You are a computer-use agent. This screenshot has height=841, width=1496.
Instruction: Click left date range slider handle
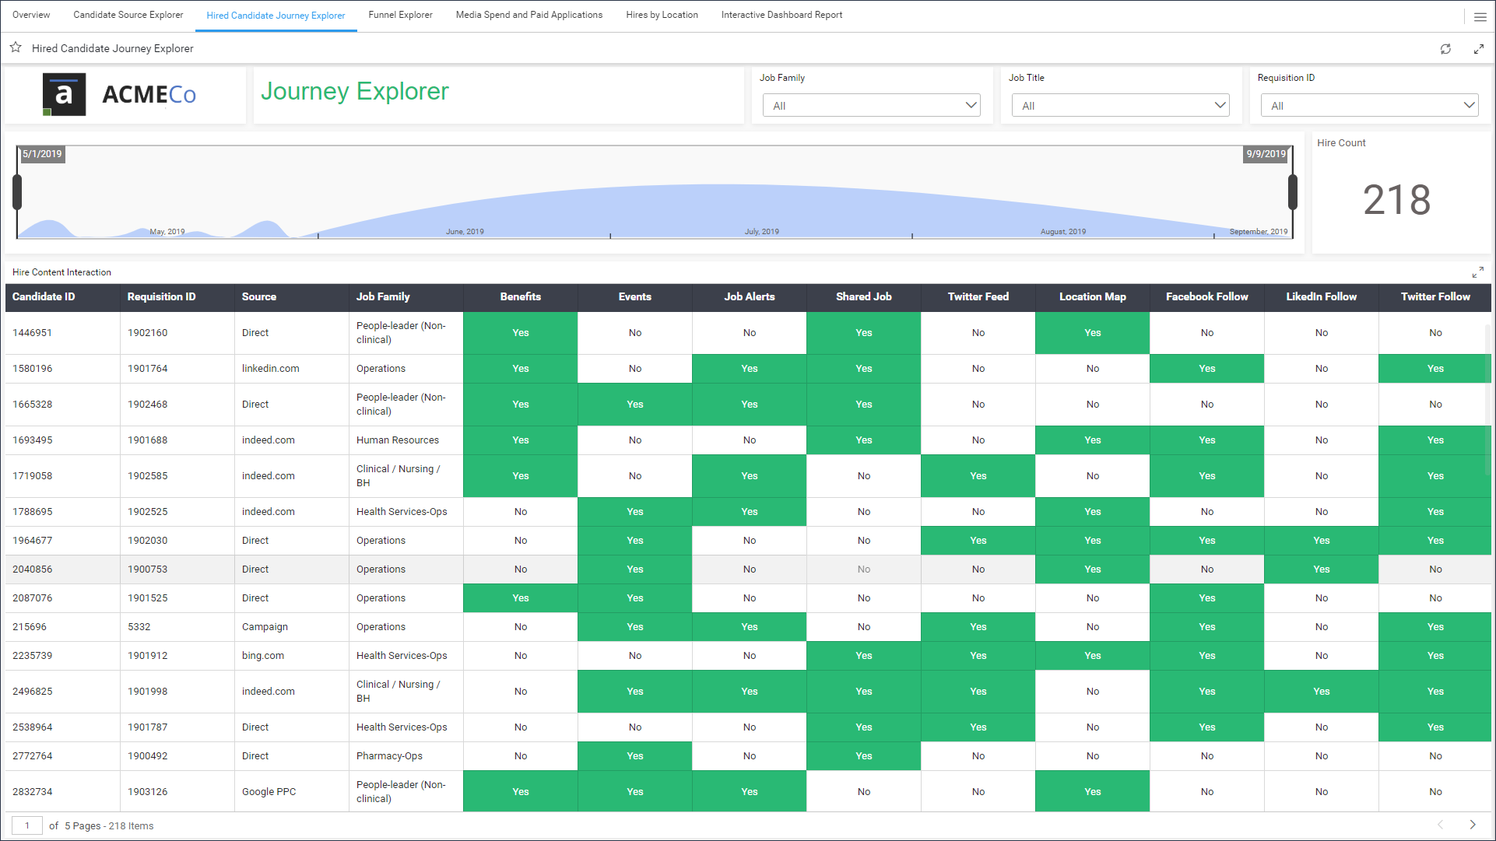point(17,192)
